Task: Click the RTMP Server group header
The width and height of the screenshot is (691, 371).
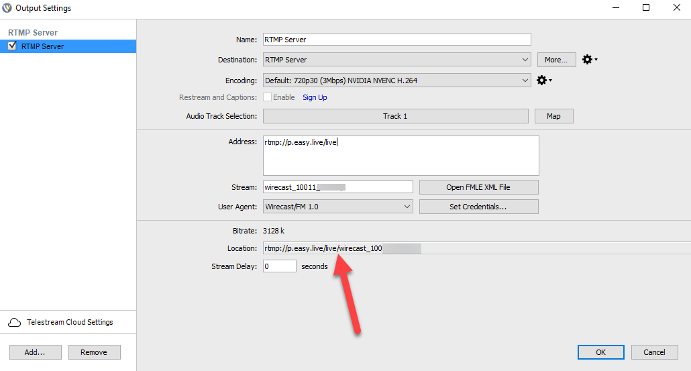Action: 33,33
